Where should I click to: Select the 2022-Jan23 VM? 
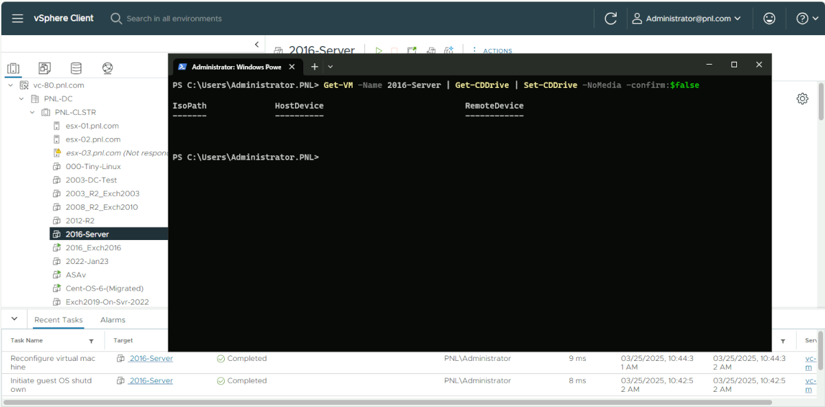point(87,261)
